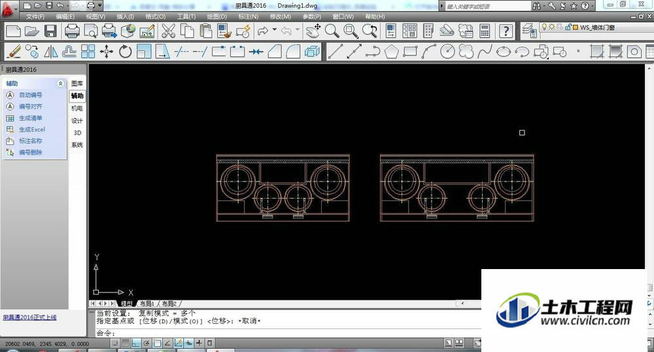This screenshot has height=352, width=654.
Task: Select the Move tool
Action: click(x=107, y=52)
